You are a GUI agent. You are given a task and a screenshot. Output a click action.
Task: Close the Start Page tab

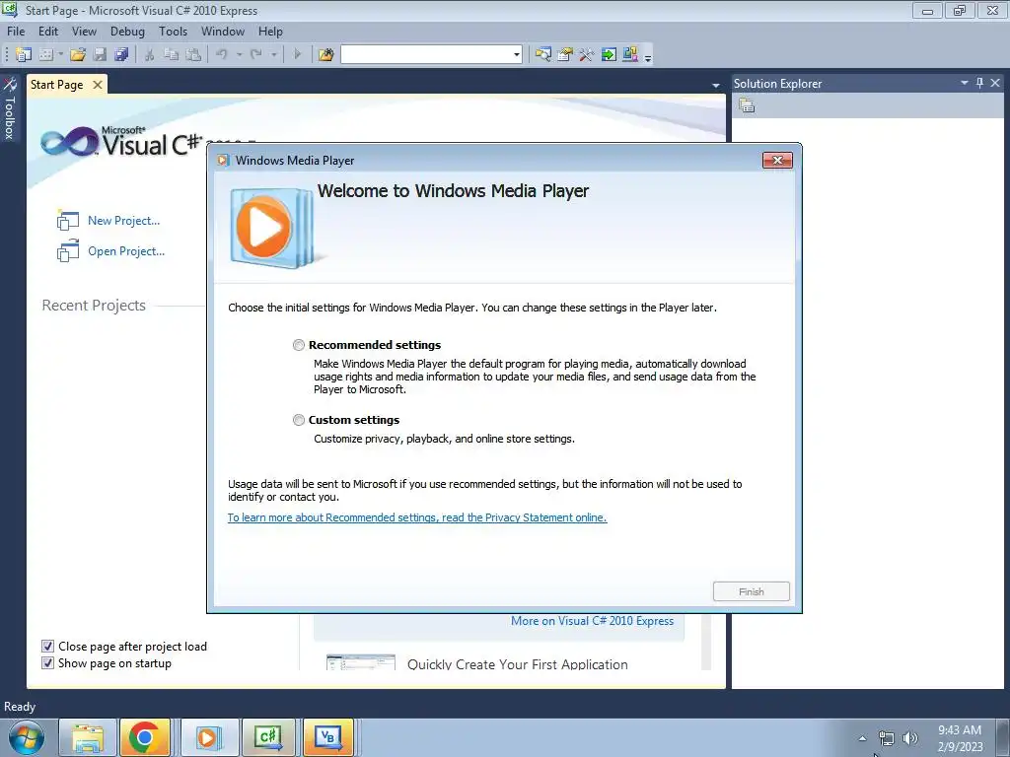pyautogui.click(x=98, y=85)
